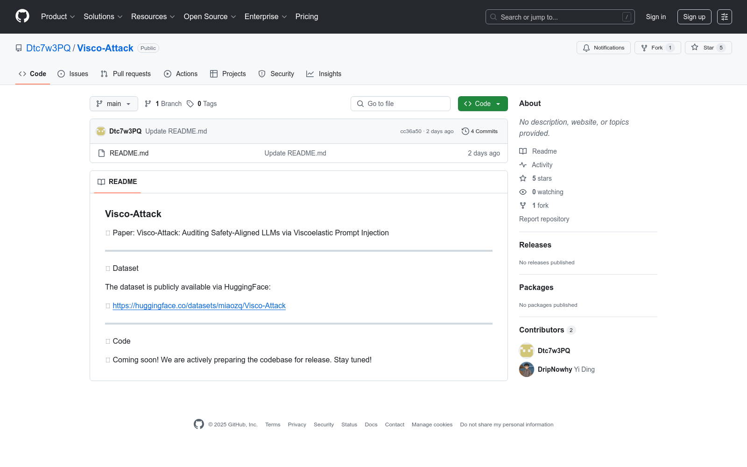Open the HuggingFace dataset link

199,305
